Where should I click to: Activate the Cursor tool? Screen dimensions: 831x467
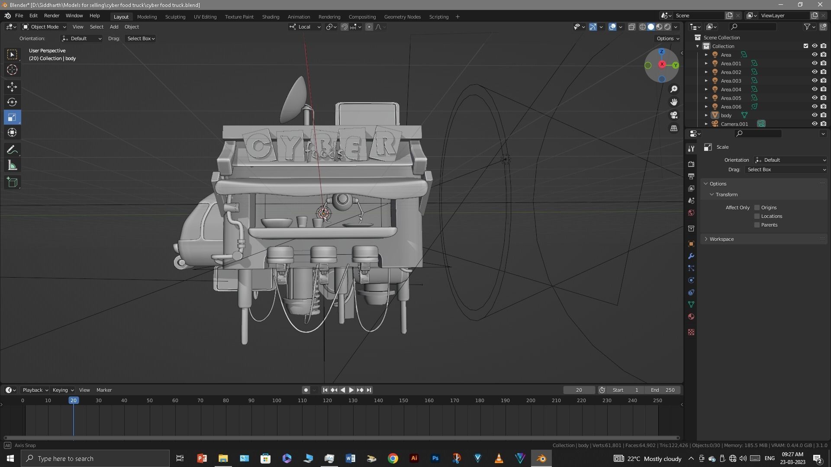pyautogui.click(x=12, y=70)
